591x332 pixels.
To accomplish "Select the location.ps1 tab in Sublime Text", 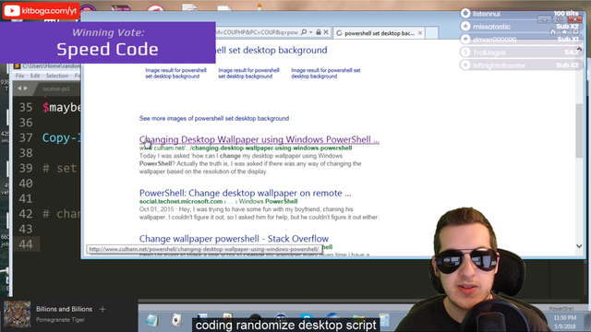I will 56,89.
